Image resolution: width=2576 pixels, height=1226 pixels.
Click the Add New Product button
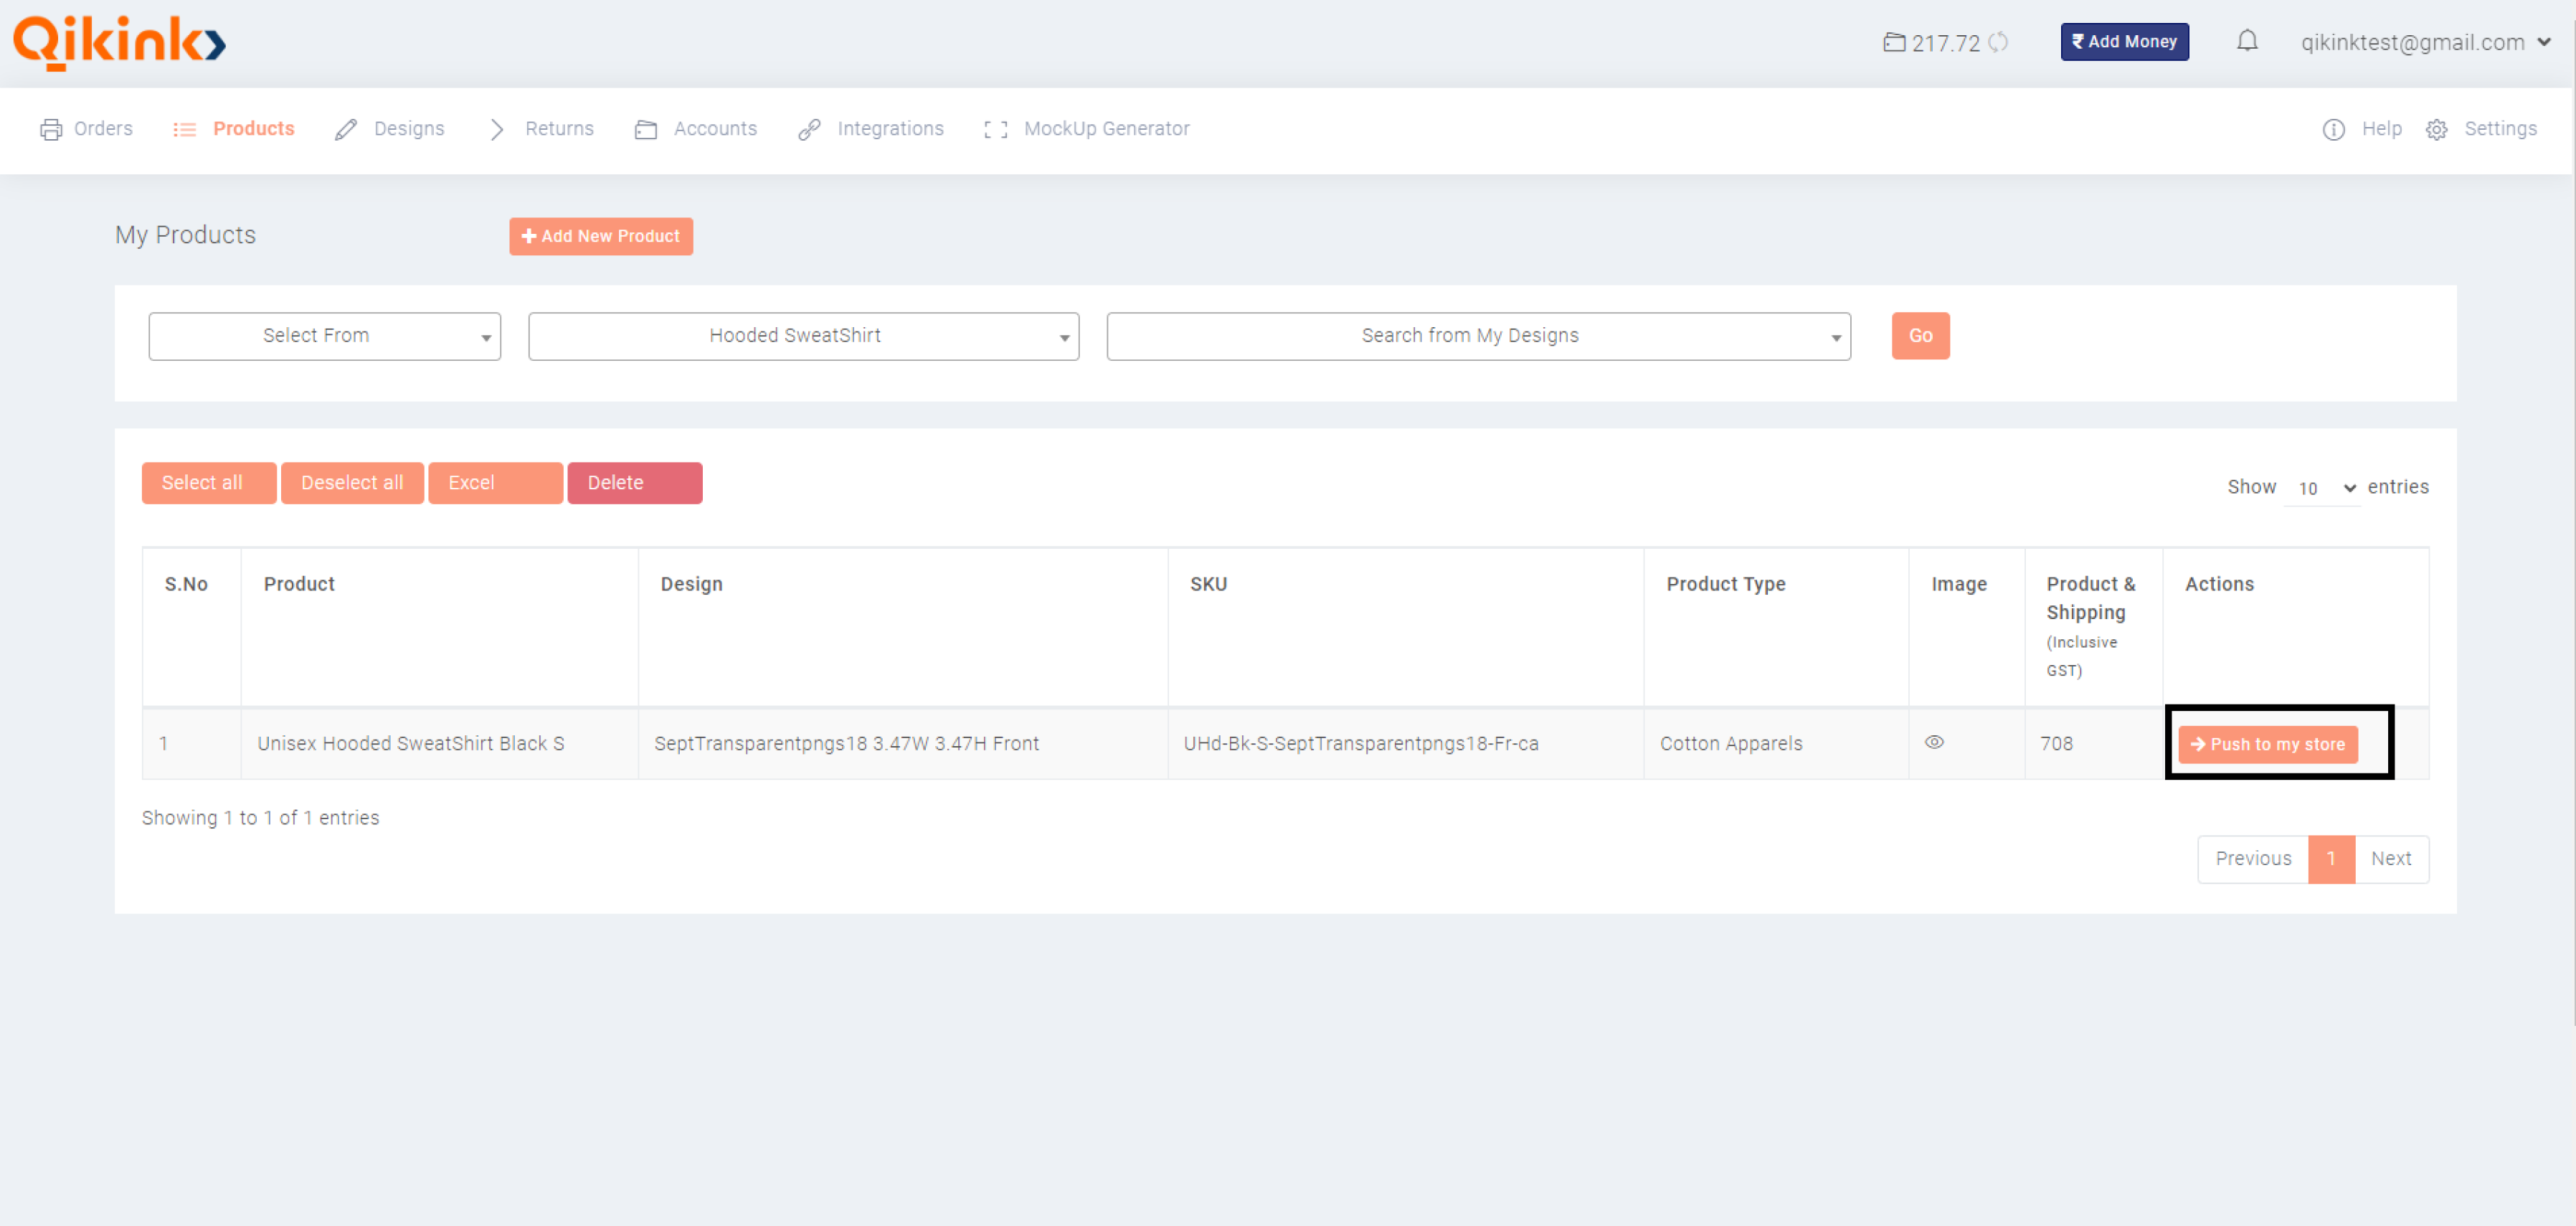point(600,236)
